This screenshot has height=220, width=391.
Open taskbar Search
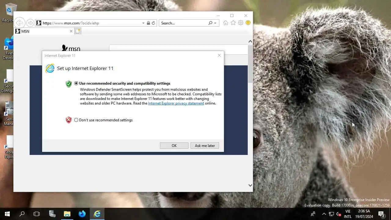pos(22,214)
